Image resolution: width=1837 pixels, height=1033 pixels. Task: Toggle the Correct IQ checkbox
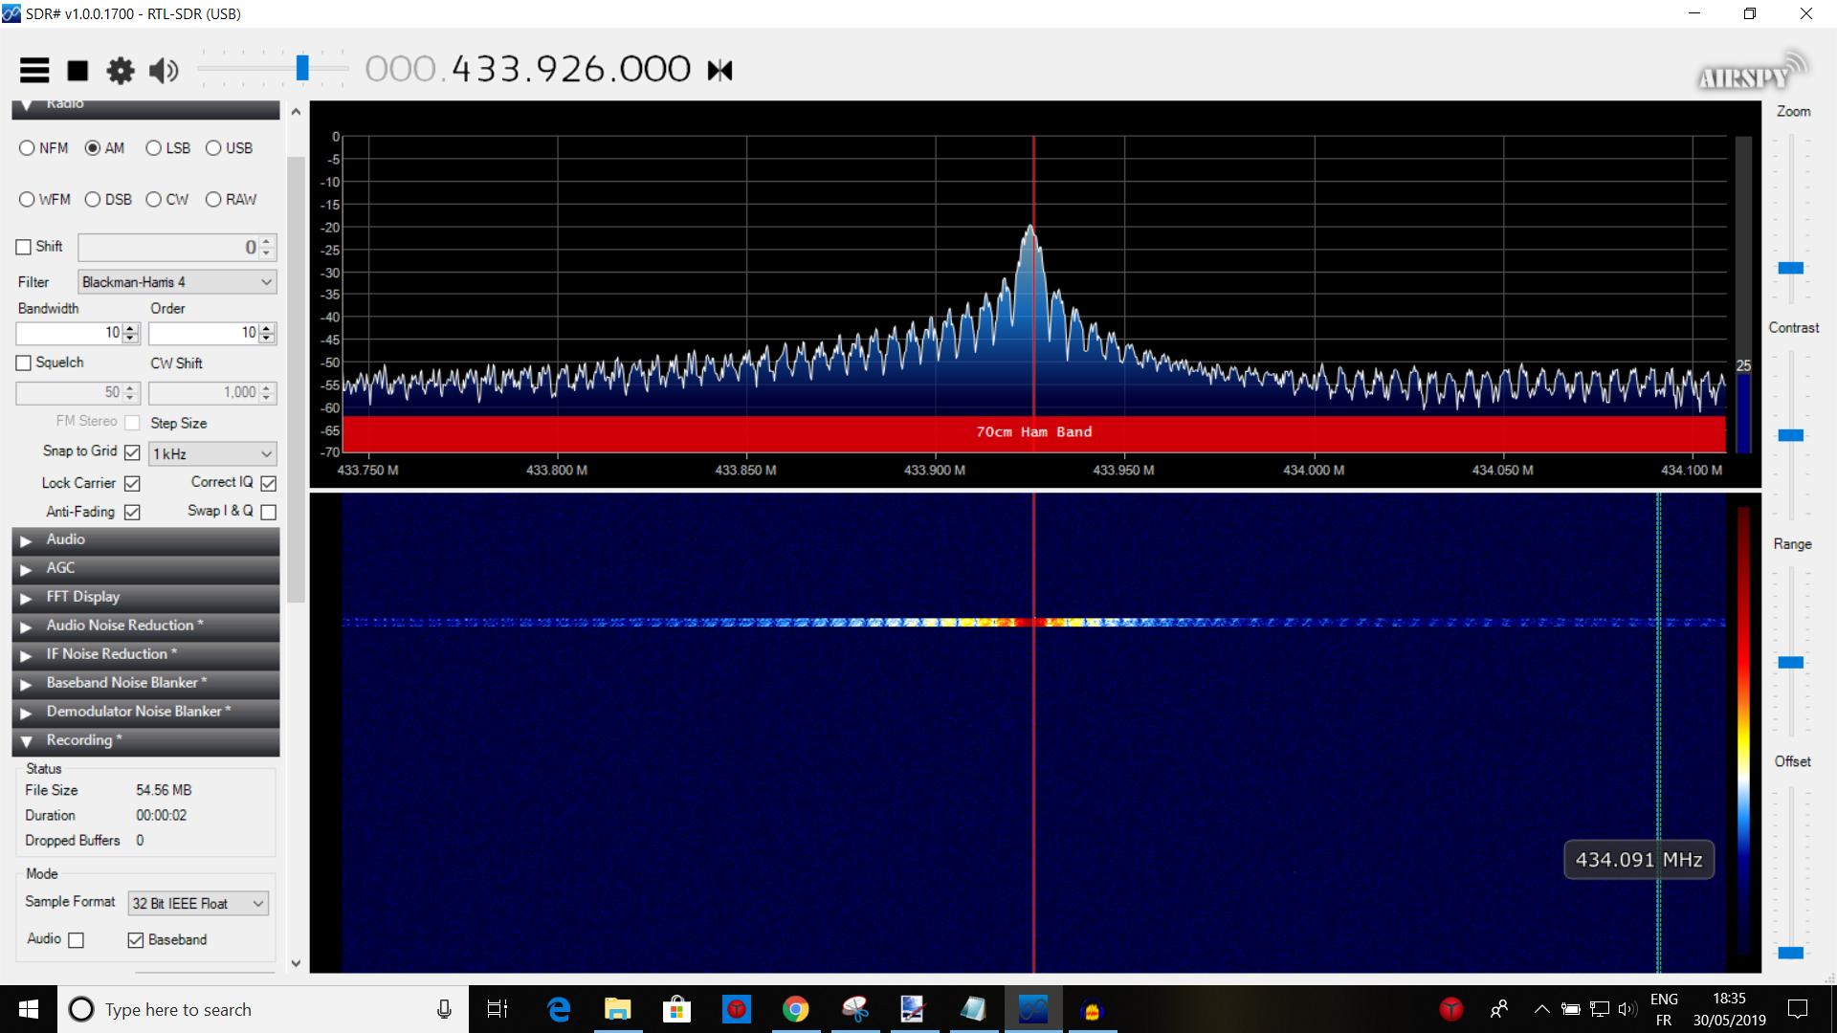click(269, 484)
